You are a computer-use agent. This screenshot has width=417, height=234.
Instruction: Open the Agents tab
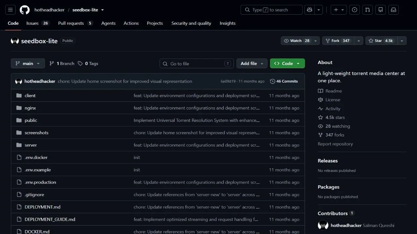(x=108, y=23)
